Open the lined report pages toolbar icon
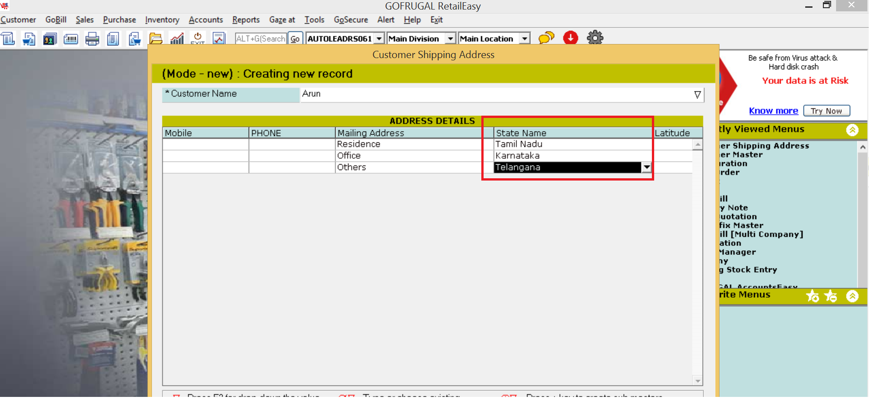The width and height of the screenshot is (871, 401). [113, 39]
